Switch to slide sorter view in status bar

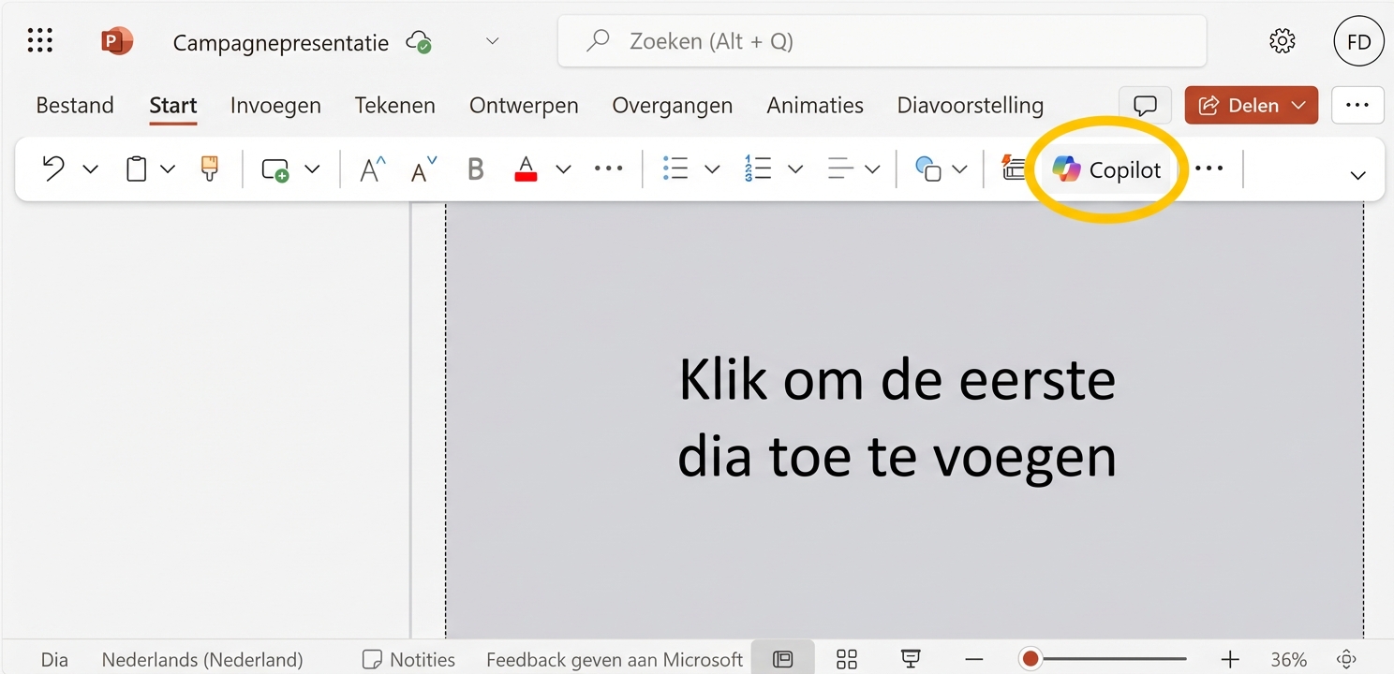pyautogui.click(x=846, y=658)
